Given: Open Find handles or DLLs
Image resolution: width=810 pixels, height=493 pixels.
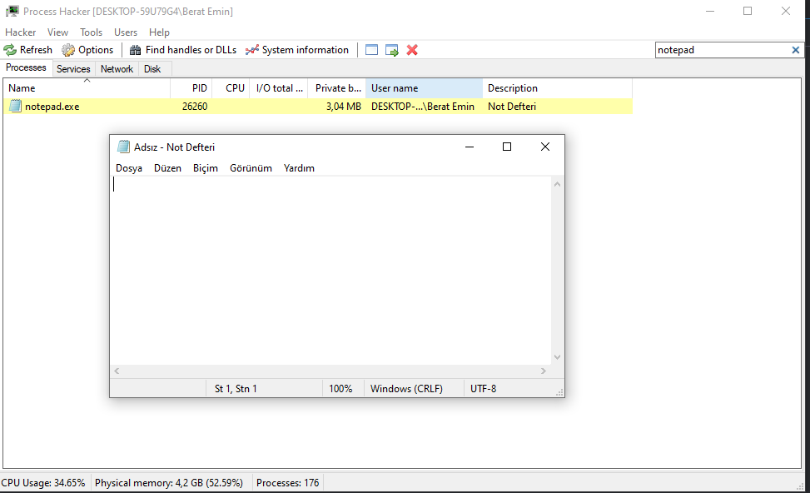Looking at the screenshot, I should coord(183,50).
